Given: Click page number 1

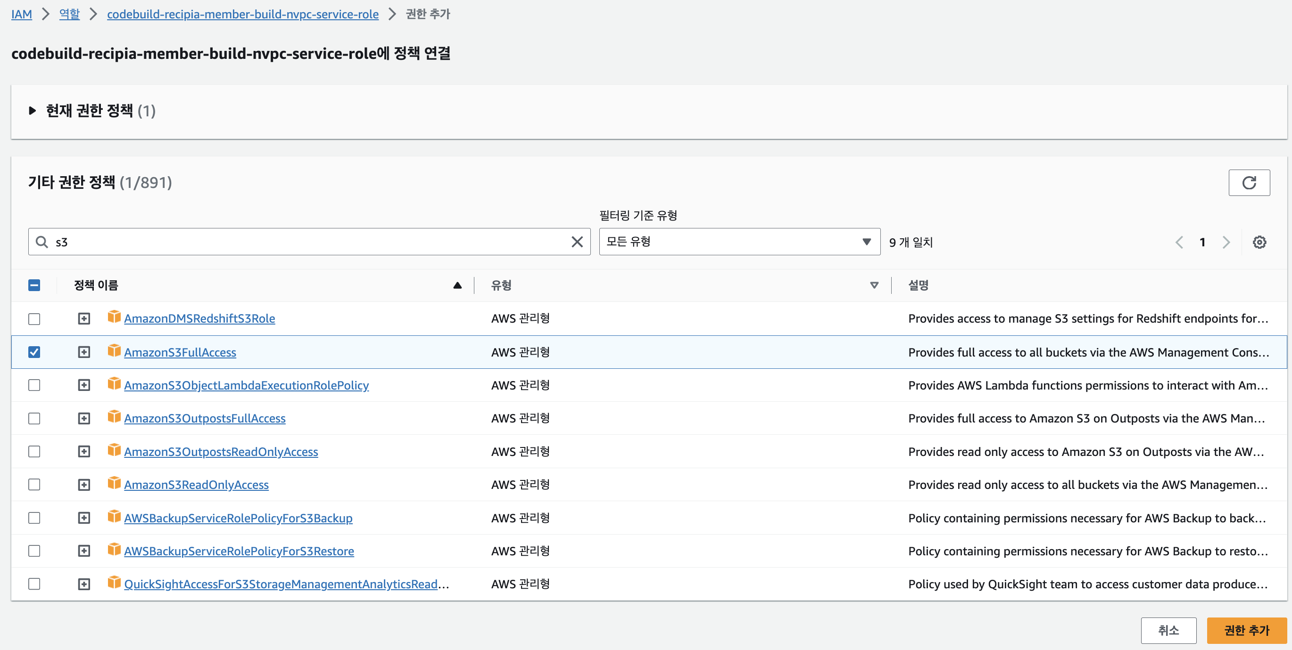Looking at the screenshot, I should coord(1202,243).
